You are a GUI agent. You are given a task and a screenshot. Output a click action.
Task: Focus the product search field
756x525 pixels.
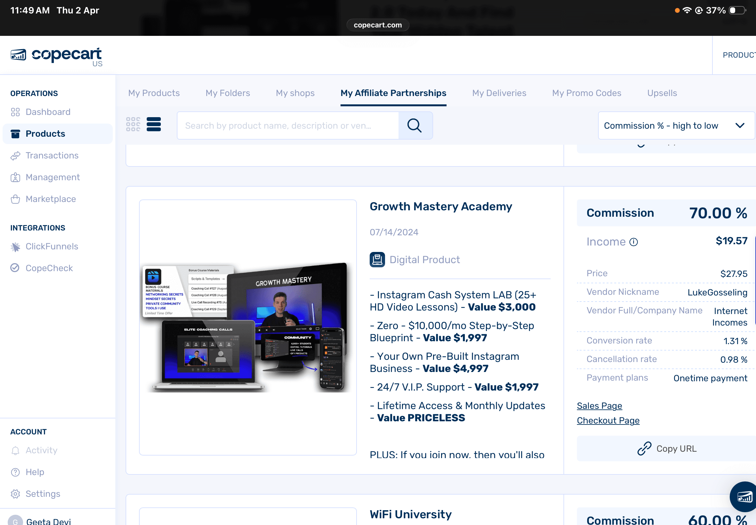[287, 125]
